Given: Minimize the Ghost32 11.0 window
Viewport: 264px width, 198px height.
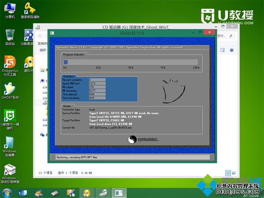Looking at the screenshot, I should (x=194, y=32).
